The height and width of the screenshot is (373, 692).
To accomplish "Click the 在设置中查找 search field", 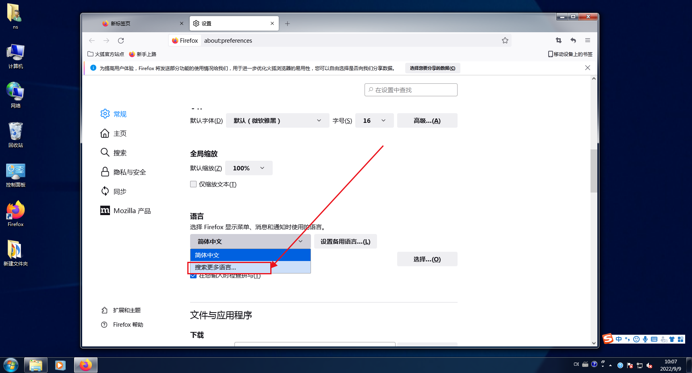I will click(x=411, y=90).
